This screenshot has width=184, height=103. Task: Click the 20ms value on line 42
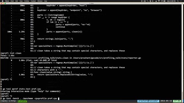pyautogui.click(x=22, y=5)
